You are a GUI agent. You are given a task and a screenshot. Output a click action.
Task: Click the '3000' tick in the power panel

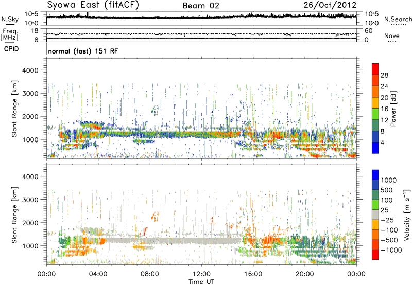[30, 94]
